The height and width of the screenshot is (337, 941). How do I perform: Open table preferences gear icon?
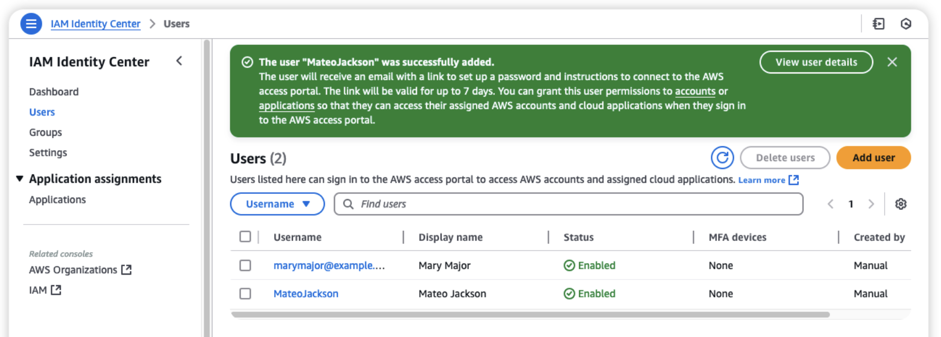click(901, 204)
